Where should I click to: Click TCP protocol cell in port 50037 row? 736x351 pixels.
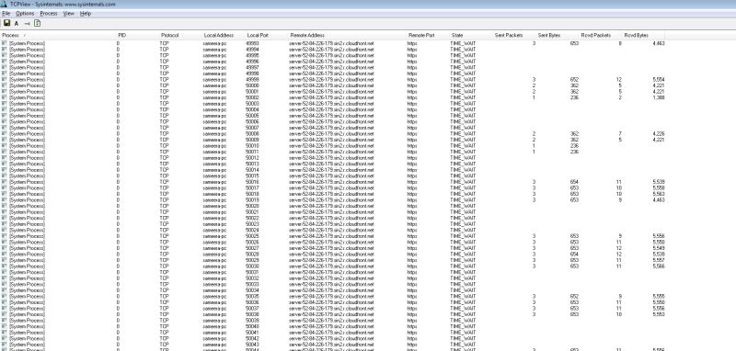[x=165, y=309]
